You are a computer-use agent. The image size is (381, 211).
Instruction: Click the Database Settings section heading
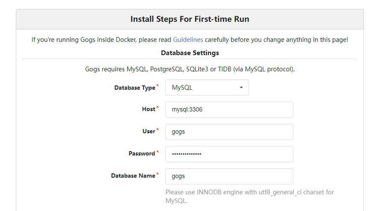pos(190,53)
